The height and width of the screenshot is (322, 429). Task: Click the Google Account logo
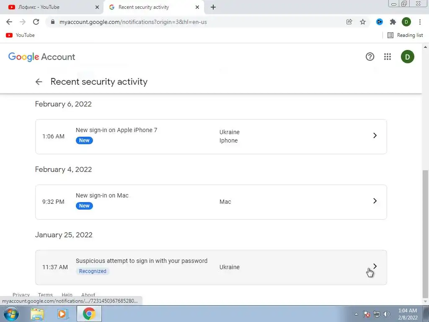41,57
